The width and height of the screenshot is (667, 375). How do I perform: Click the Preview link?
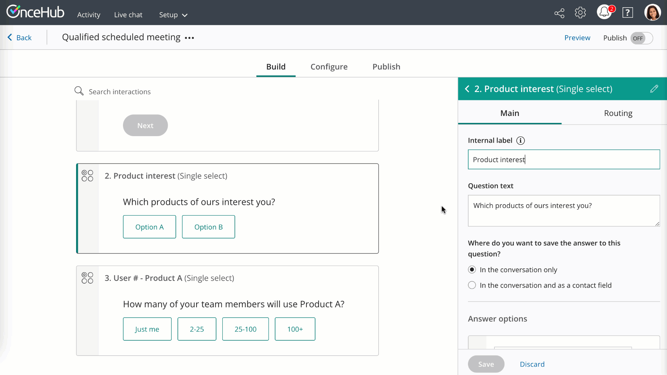pos(577,38)
